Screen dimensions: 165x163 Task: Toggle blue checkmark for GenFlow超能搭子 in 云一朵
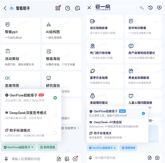[x=143, y=114]
